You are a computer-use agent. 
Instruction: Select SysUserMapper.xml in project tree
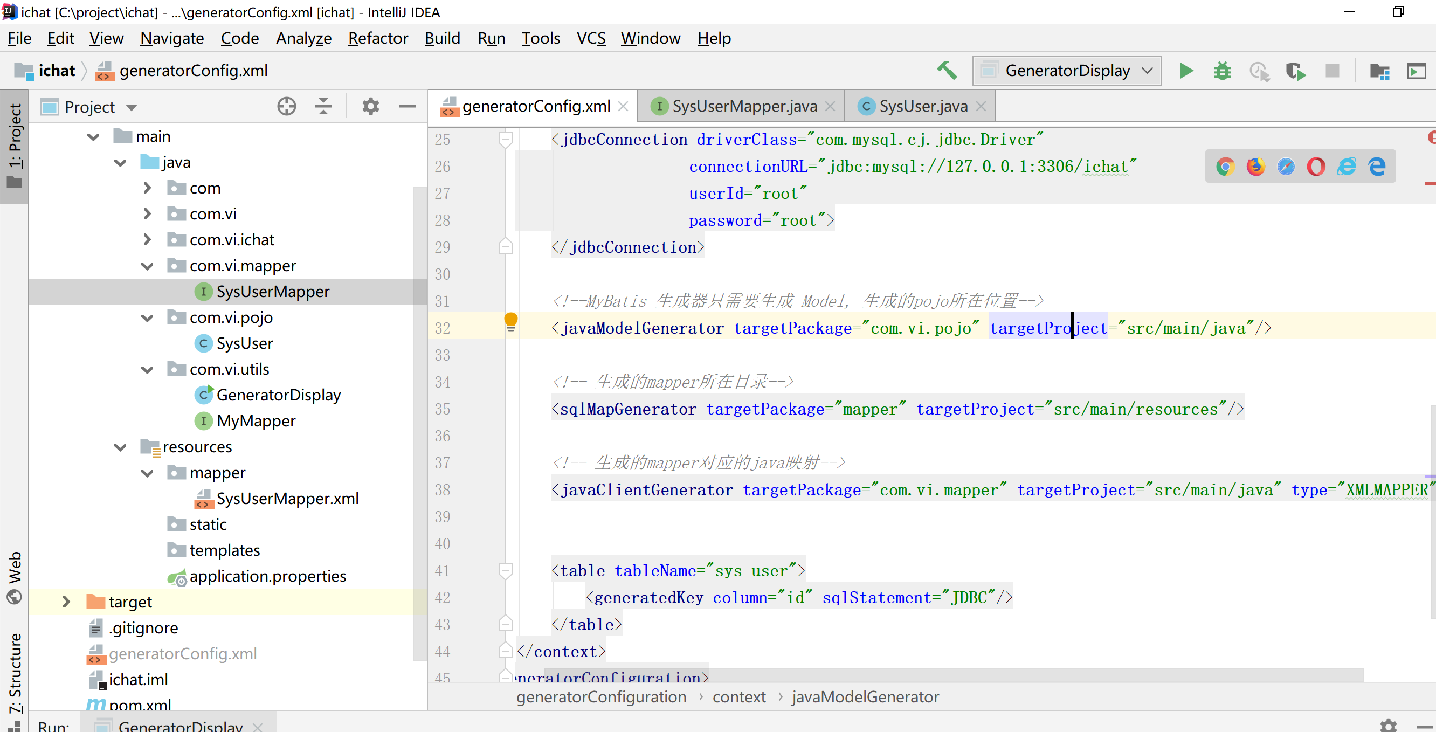coord(287,499)
